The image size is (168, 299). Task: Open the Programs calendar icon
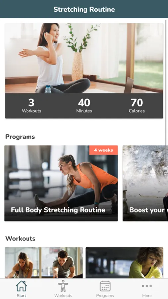click(x=105, y=286)
